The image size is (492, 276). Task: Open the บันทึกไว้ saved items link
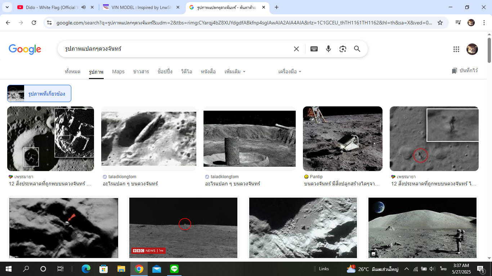click(x=465, y=71)
